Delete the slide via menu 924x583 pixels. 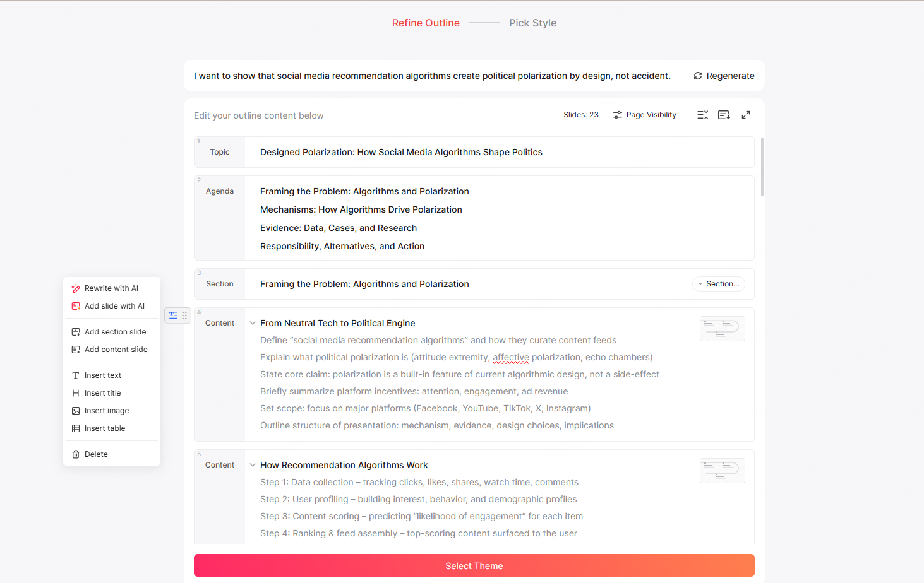point(112,454)
